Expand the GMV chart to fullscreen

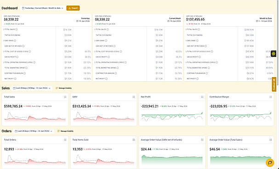[x=134, y=97]
